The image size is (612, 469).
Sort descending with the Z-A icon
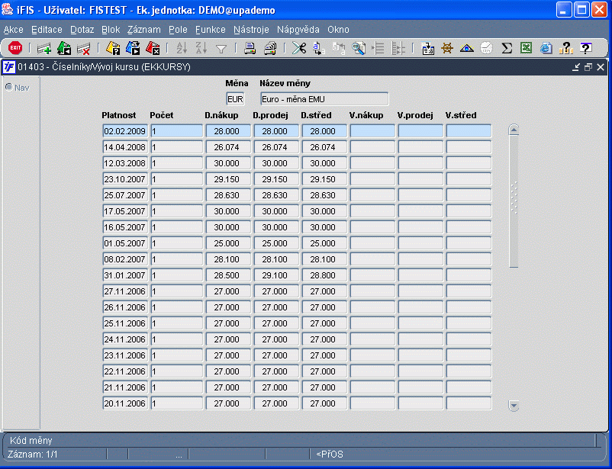201,48
